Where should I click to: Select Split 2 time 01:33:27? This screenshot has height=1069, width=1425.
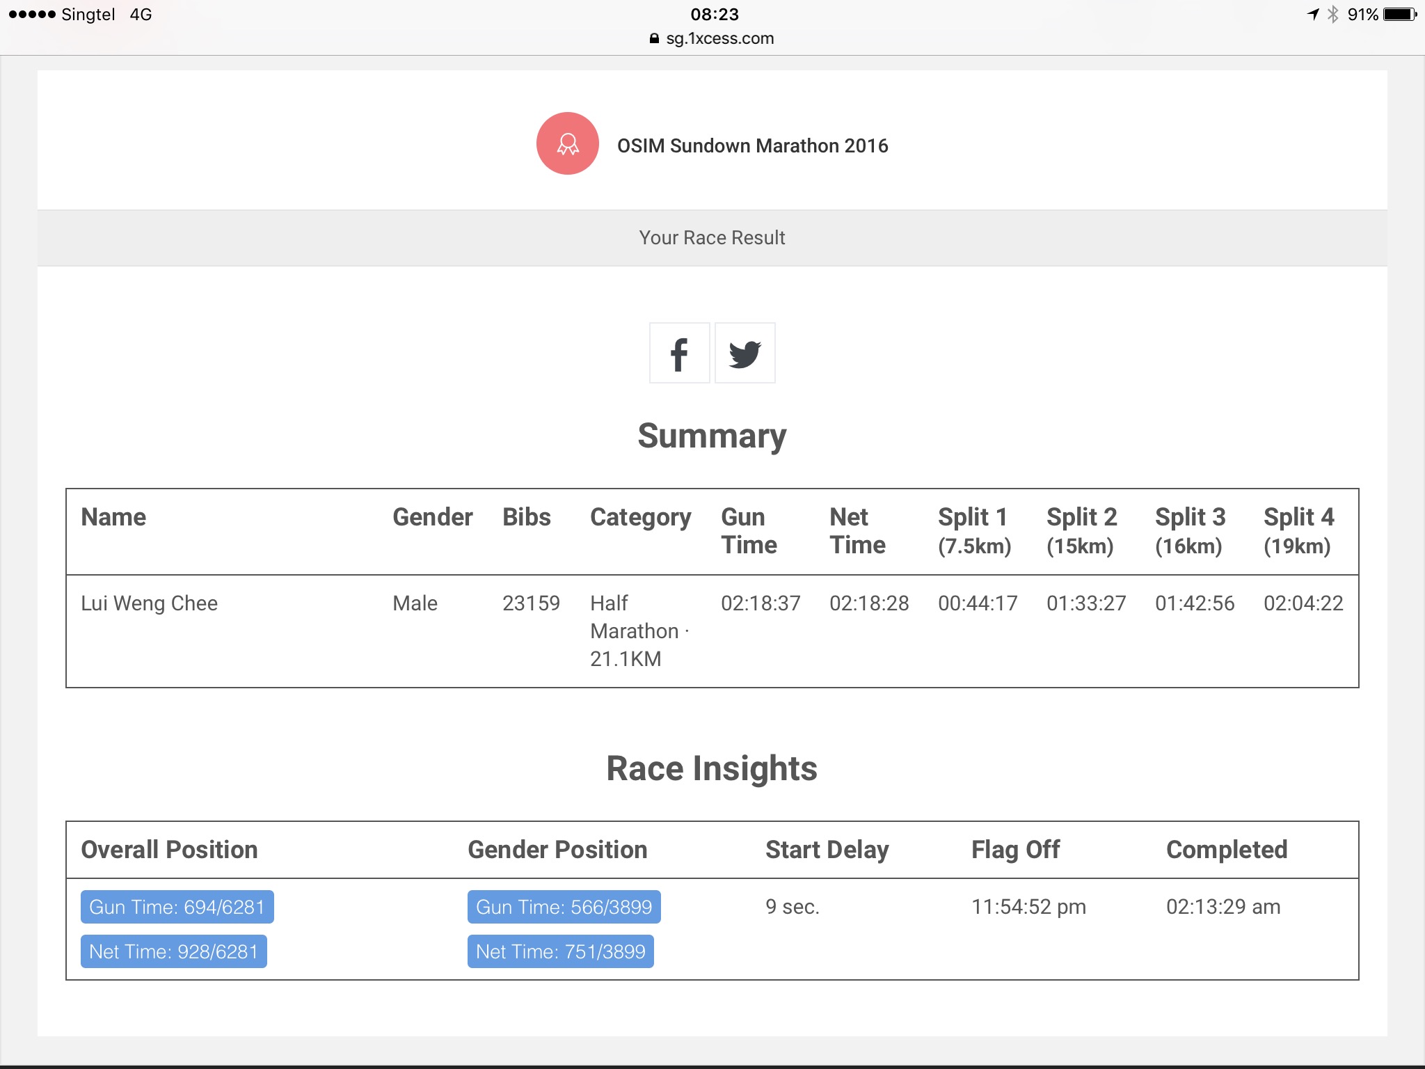pyautogui.click(x=1086, y=603)
